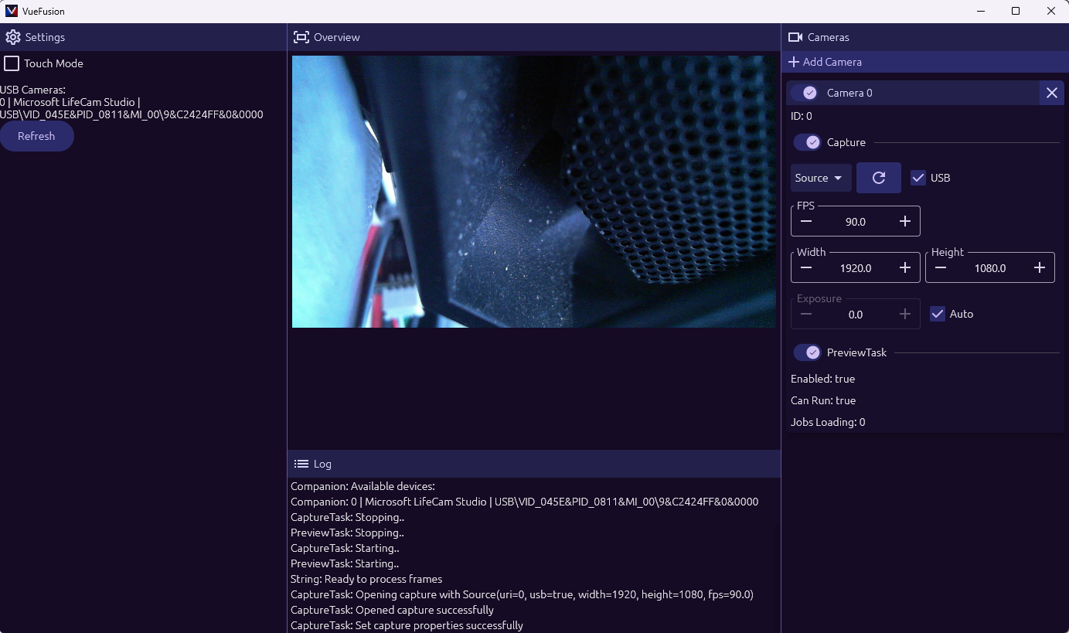Increase Width with the plus icon
The image size is (1069, 633).
point(905,268)
